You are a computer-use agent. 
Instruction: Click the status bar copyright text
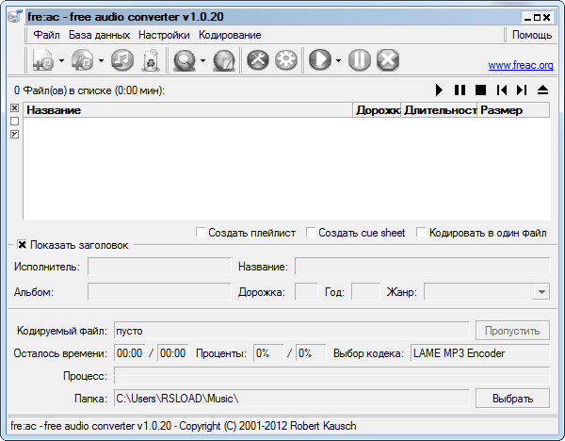(184, 426)
